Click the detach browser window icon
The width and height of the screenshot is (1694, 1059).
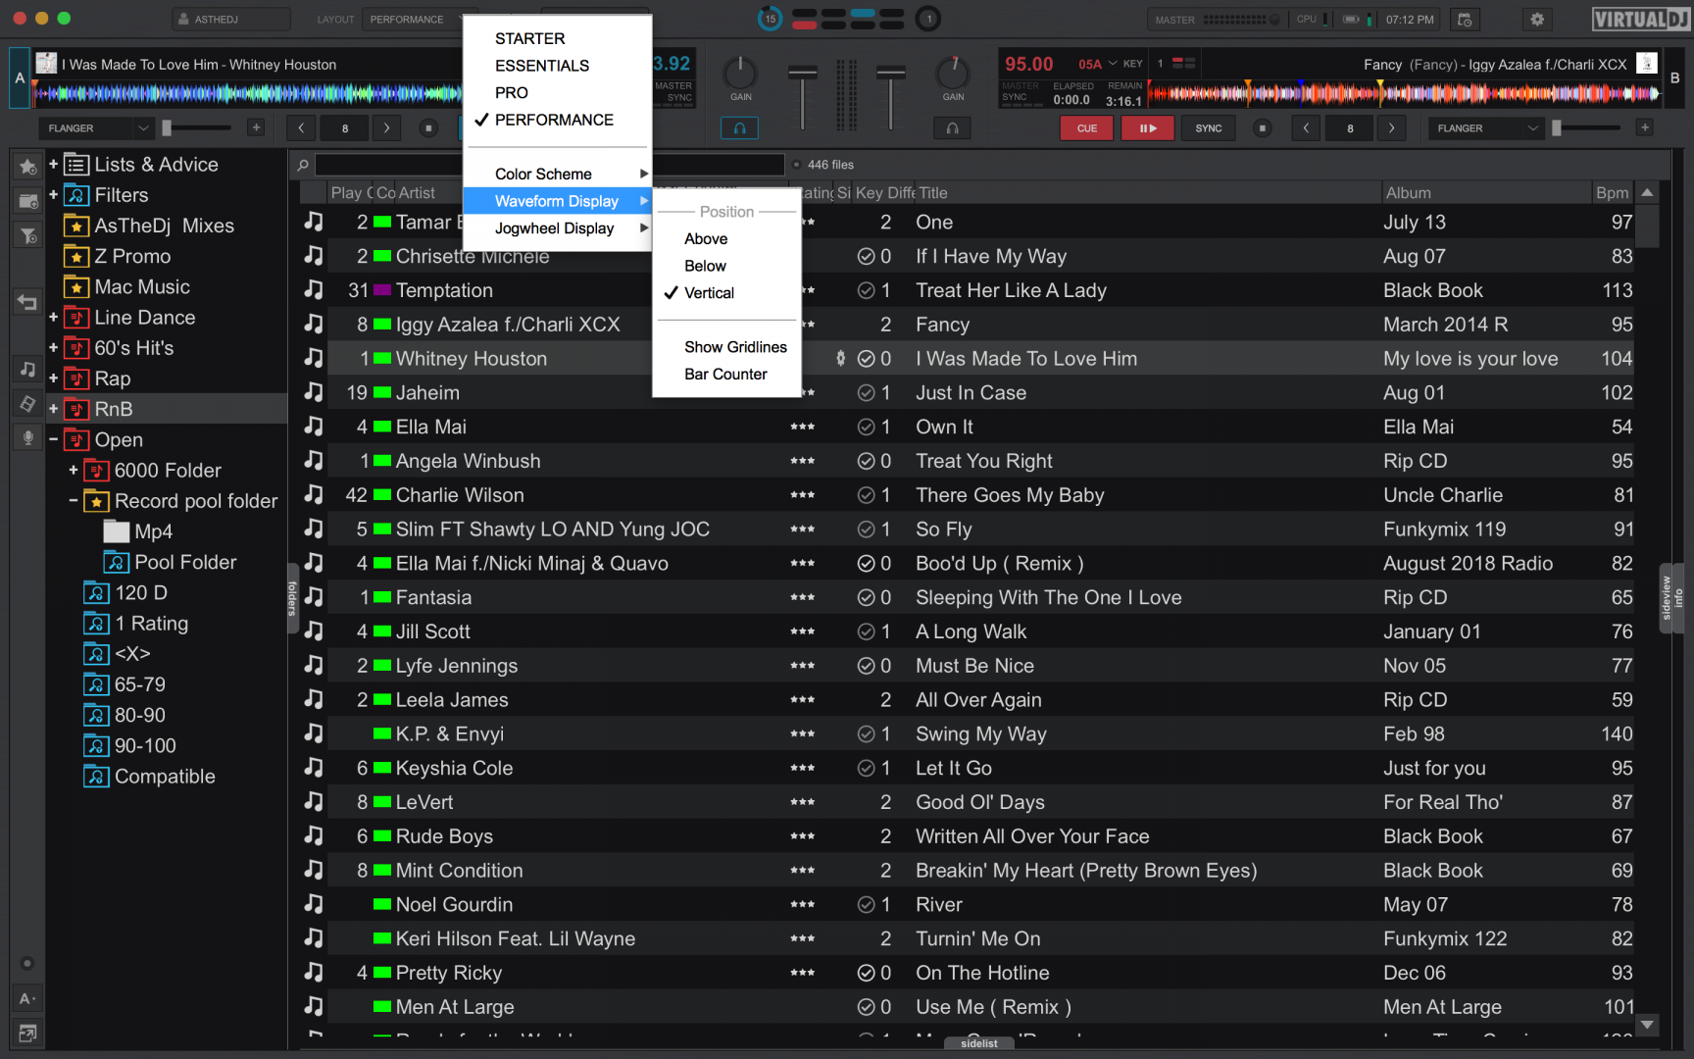[x=27, y=1033]
